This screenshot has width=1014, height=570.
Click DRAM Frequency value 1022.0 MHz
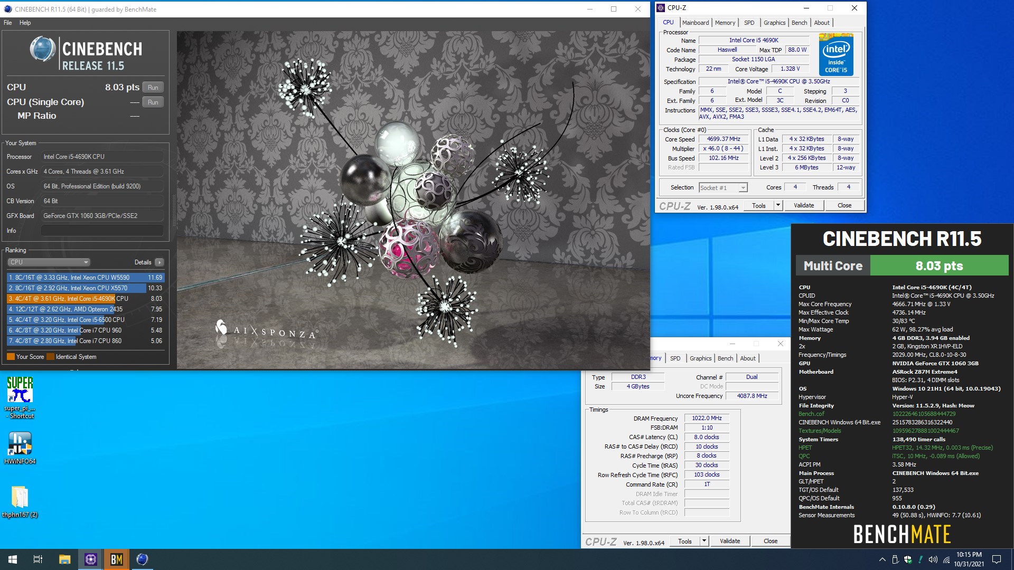[x=707, y=418]
